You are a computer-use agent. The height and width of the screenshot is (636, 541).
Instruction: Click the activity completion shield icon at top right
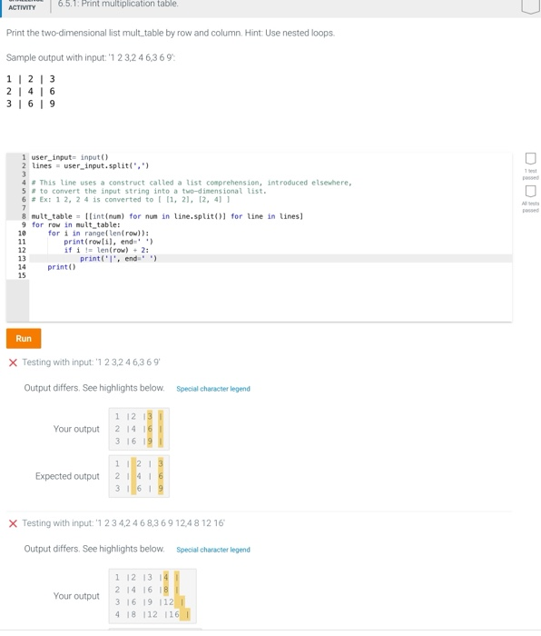[530, 6]
